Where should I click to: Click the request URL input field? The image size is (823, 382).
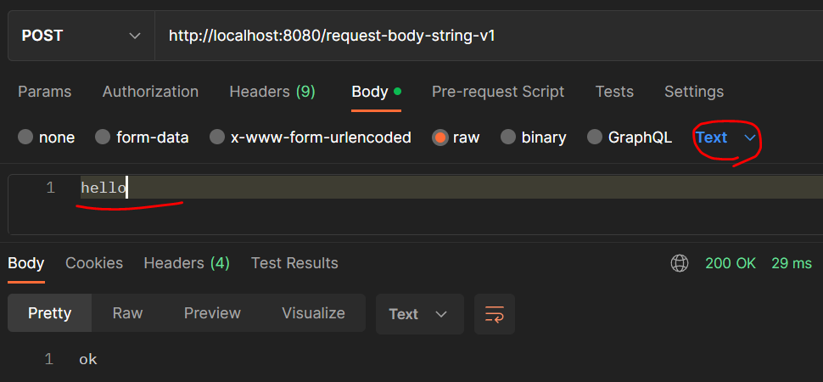[x=489, y=36]
